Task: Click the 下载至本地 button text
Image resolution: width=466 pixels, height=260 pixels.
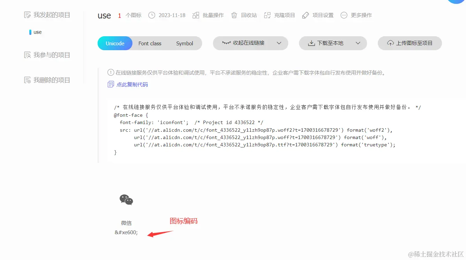Action: tap(330, 43)
